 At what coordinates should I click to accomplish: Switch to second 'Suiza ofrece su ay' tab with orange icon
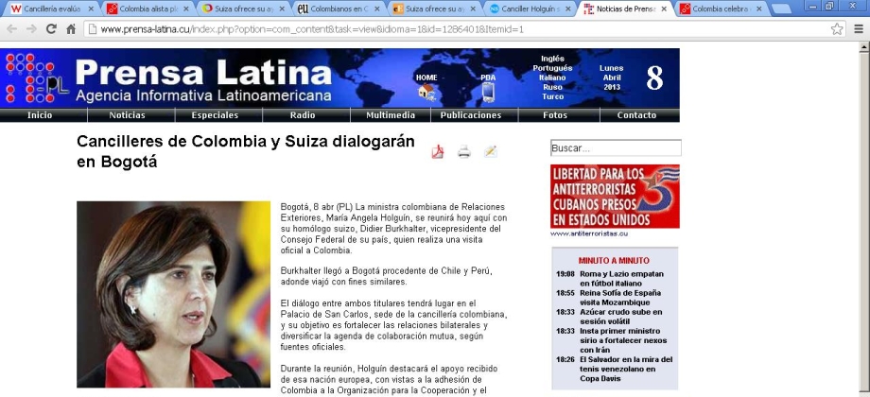tap(433, 9)
